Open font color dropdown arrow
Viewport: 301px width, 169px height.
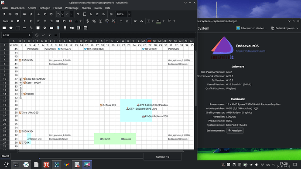coord(174,21)
